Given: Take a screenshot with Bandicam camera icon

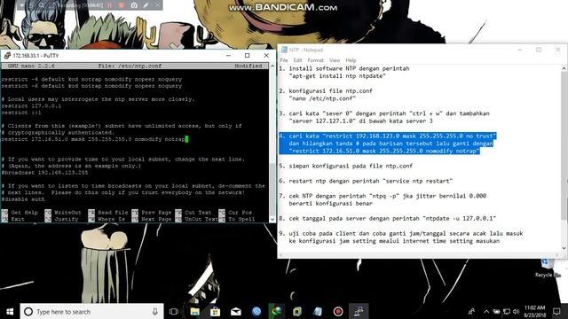Looking at the screenshot, I should (x=134, y=5).
